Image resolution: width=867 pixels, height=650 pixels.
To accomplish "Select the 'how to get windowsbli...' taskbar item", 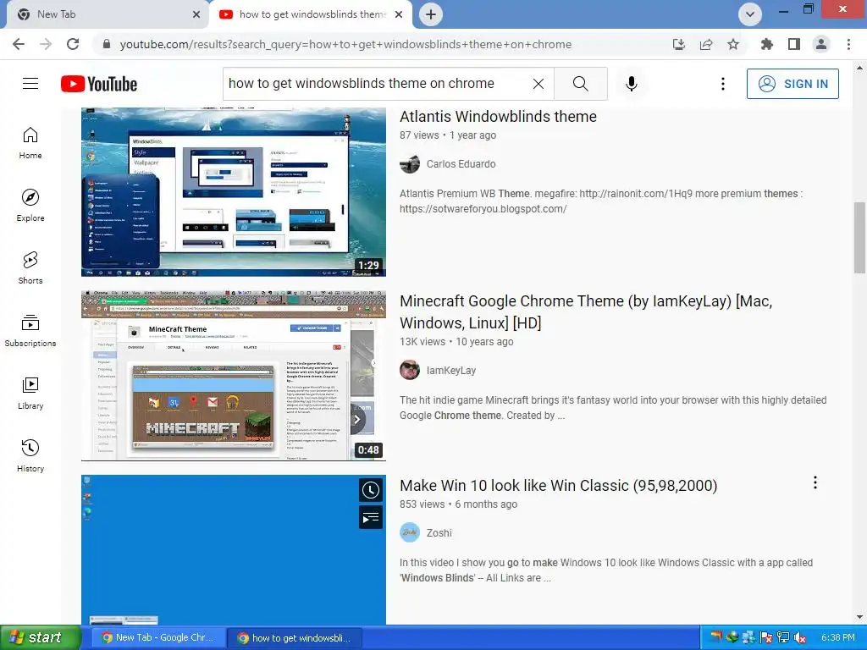I will click(295, 638).
